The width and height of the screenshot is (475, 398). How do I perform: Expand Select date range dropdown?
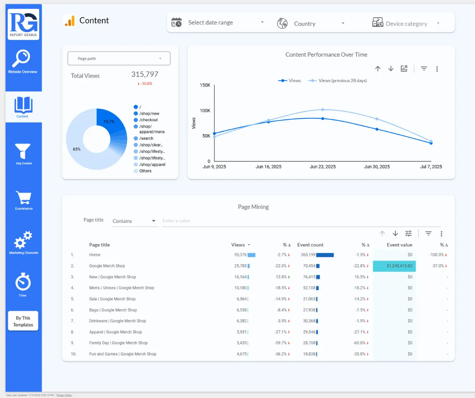pos(262,22)
